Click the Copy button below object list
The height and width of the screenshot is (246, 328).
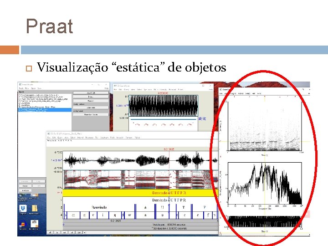tap(39, 181)
